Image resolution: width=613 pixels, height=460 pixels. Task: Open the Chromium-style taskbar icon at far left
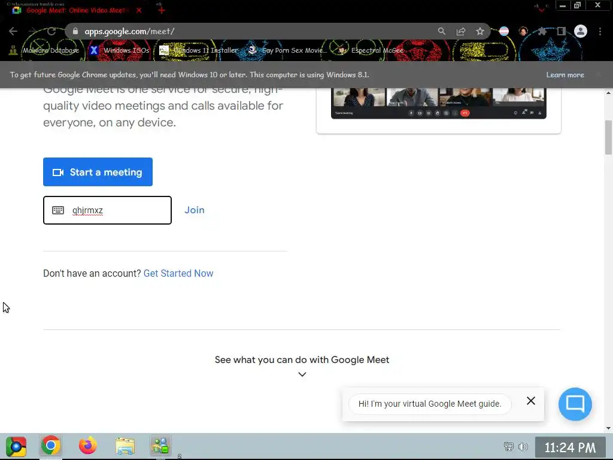16,446
